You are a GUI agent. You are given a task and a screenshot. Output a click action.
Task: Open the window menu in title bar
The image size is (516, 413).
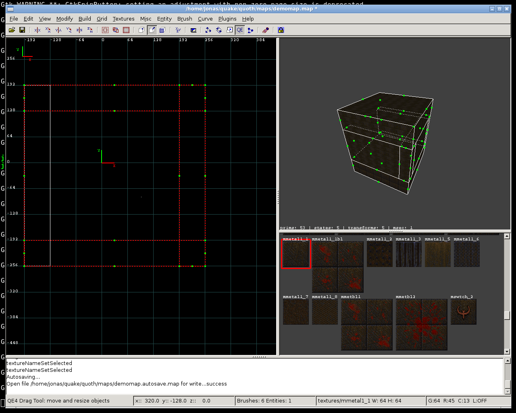click(10, 9)
